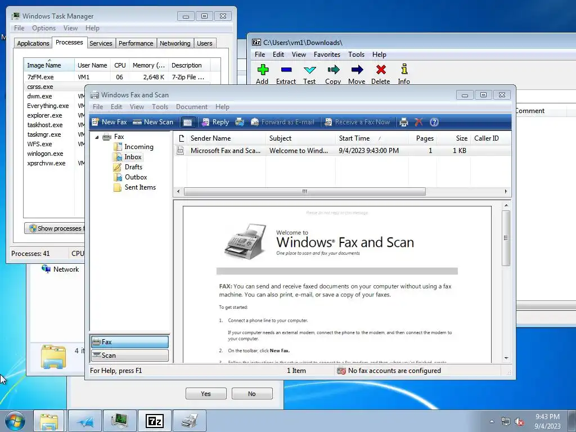This screenshot has width=576, height=432.
Task: Collapse the Fax tree node
Action: click(97, 137)
